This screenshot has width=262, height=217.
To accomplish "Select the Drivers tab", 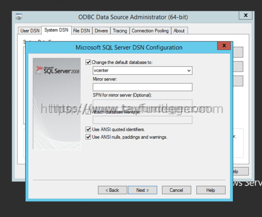I will coord(101,31).
